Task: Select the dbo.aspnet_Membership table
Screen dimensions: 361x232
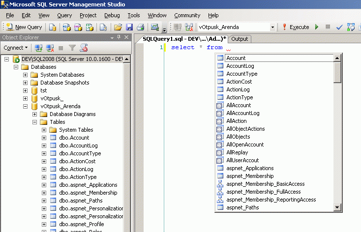Action: coord(88,193)
